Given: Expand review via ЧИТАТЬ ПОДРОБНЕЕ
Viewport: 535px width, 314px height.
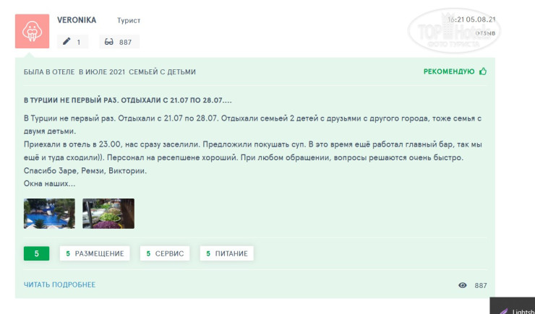Looking at the screenshot, I should point(59,284).
